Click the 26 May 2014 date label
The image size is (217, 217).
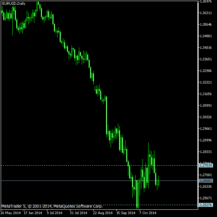point(10,213)
